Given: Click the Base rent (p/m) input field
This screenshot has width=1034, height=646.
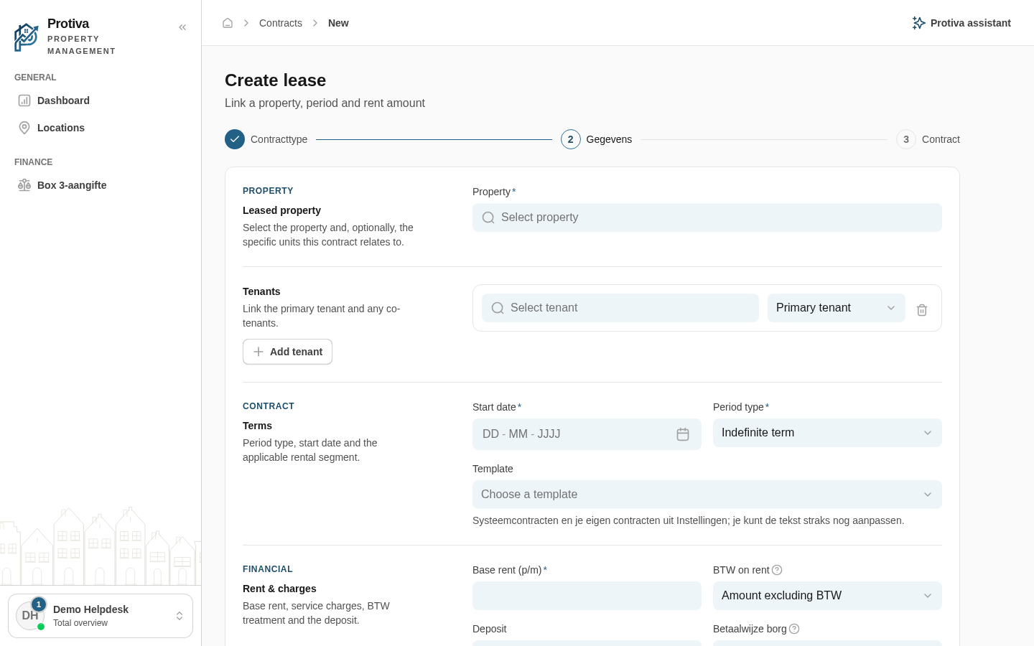Looking at the screenshot, I should (x=587, y=596).
